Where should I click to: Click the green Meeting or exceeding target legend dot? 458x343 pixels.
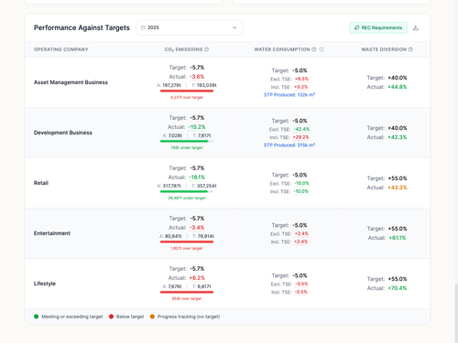coord(37,316)
